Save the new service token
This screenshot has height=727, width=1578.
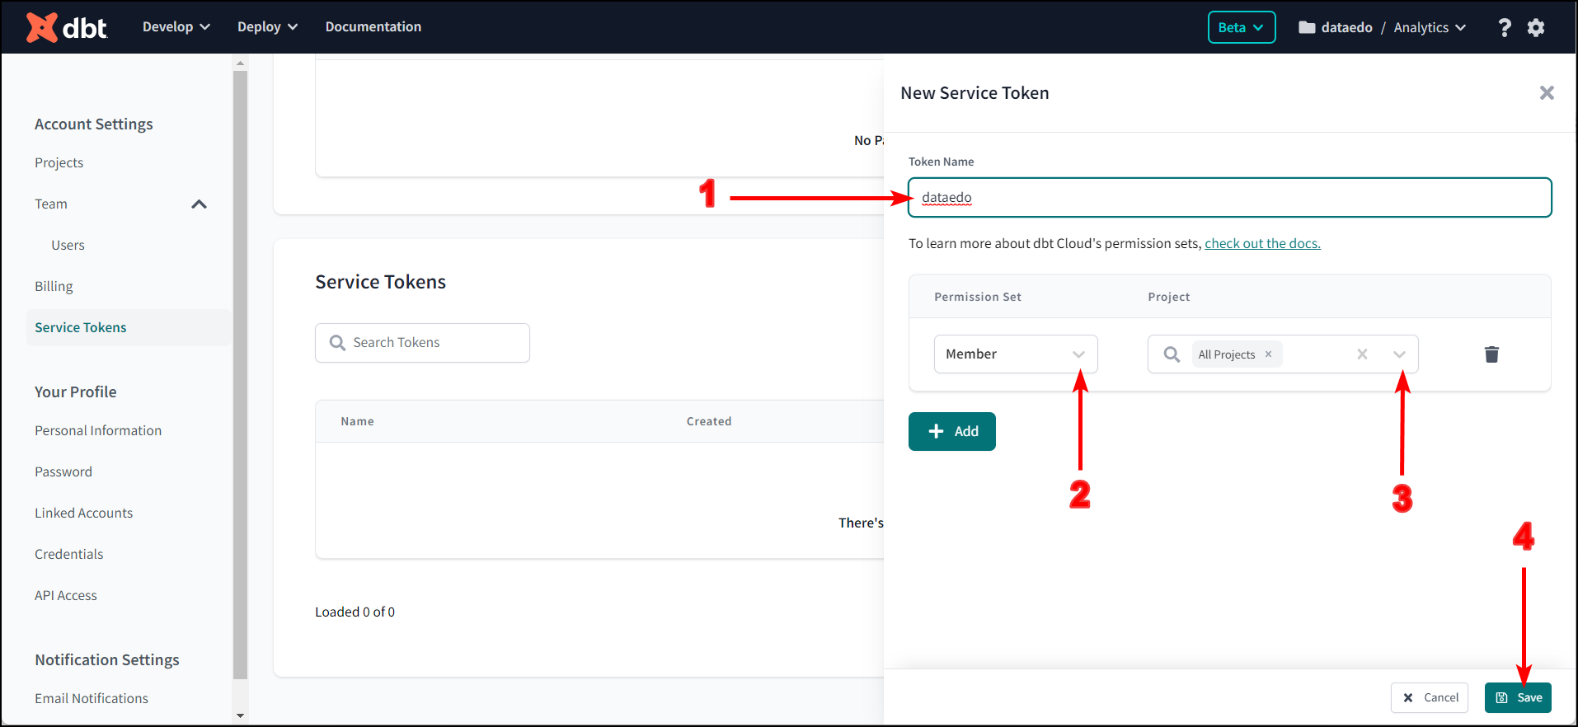click(1517, 697)
